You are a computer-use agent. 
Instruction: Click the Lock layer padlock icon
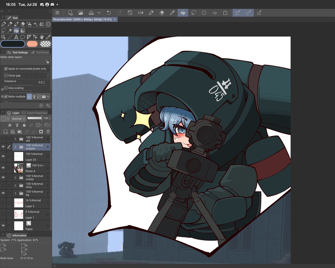click(x=24, y=125)
